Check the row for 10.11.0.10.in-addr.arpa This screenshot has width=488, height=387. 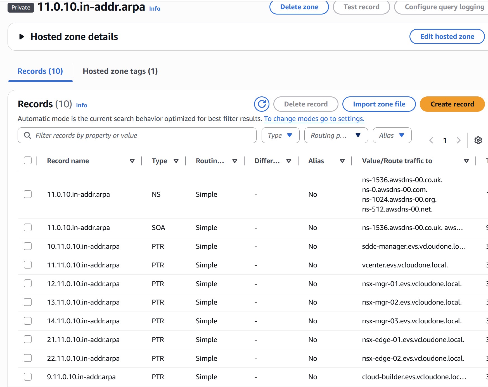27,246
